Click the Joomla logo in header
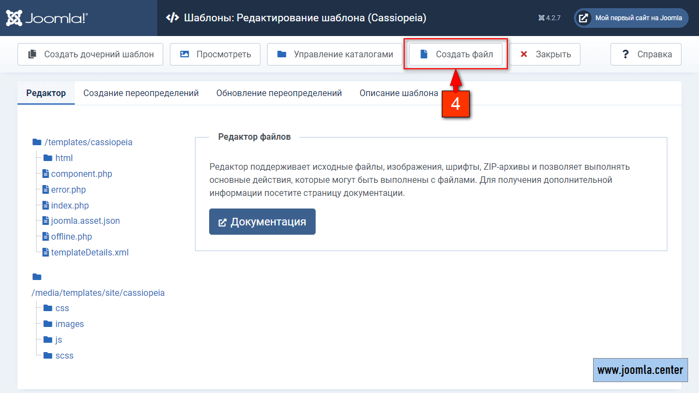The image size is (699, 393). coord(47,18)
